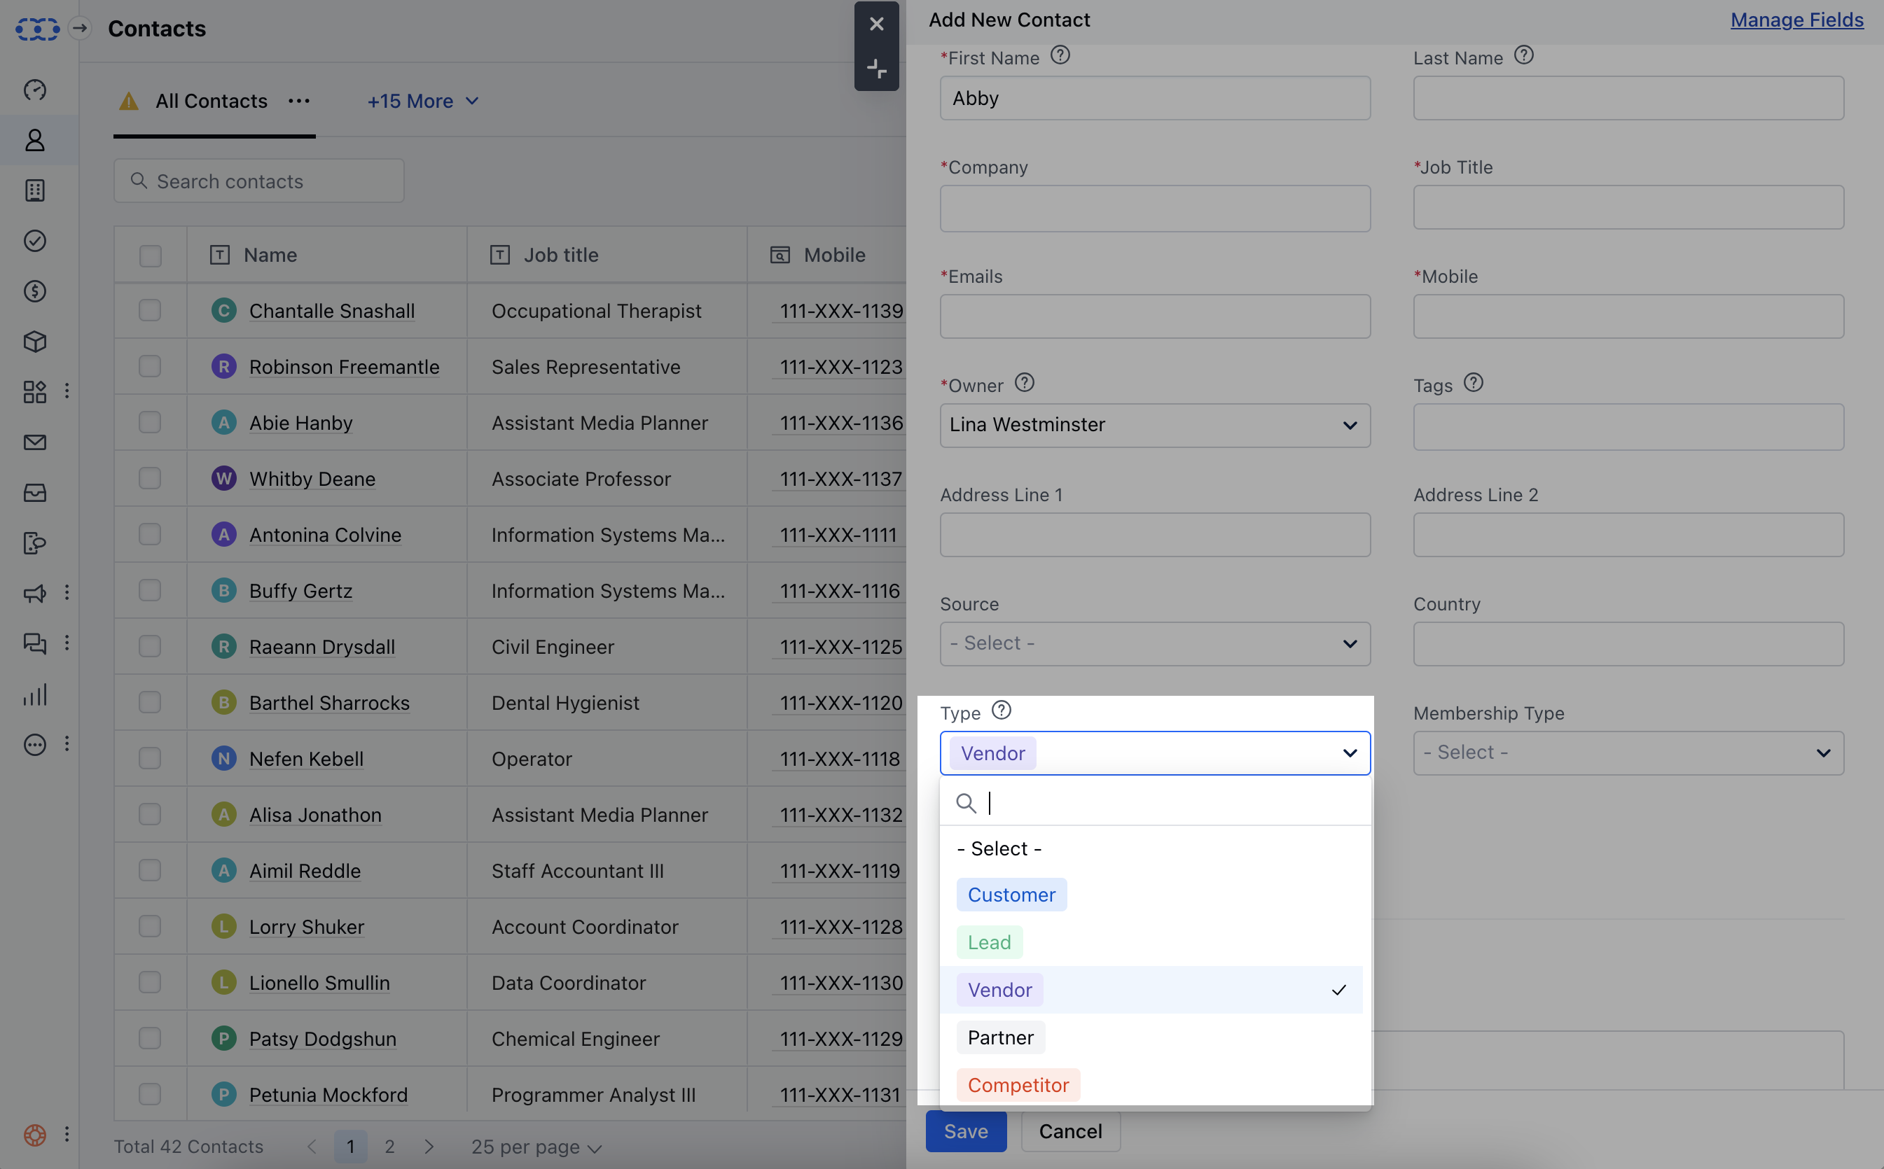
Task: Open the Manage Fields link
Action: pos(1796,20)
